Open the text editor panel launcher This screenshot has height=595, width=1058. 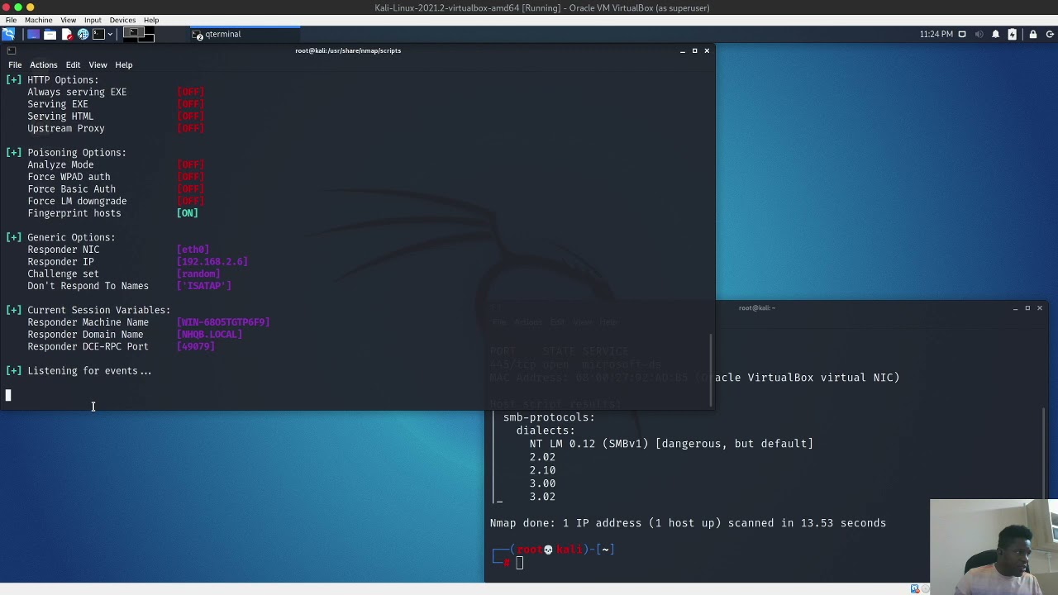click(68, 34)
